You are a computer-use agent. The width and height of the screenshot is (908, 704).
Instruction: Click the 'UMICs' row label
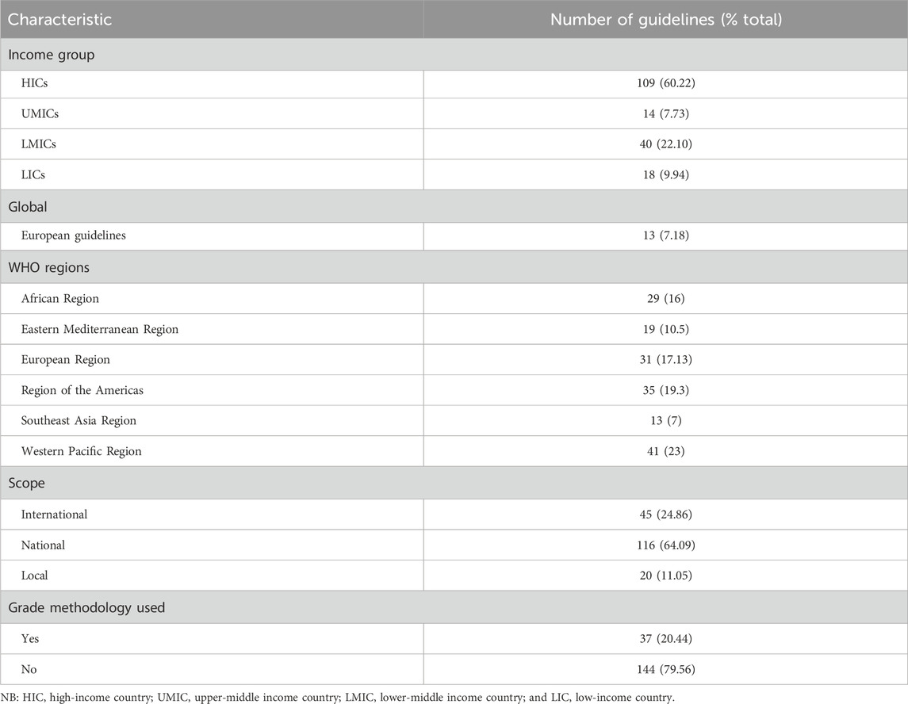coord(40,113)
